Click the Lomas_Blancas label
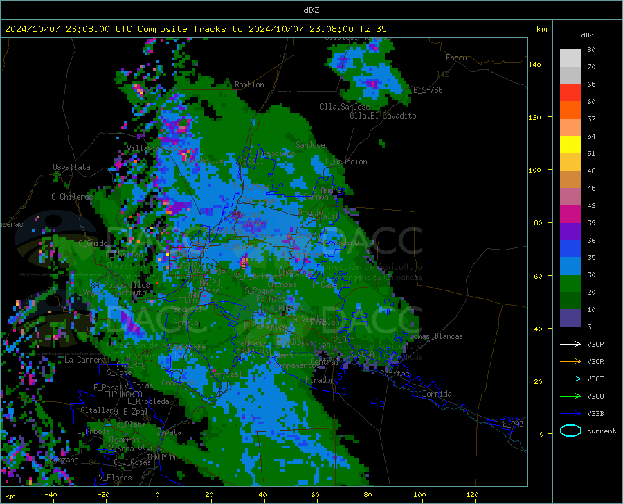The width and height of the screenshot is (623, 504). click(436, 336)
